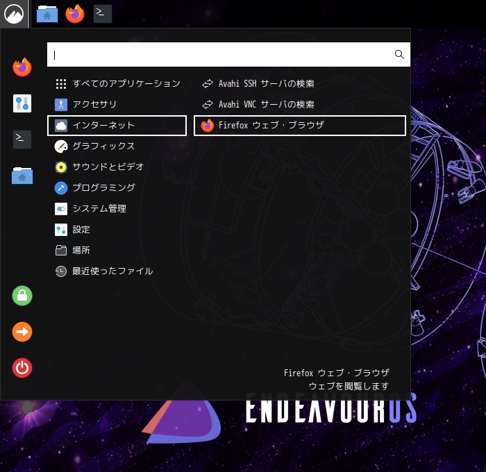Select the 最近使ったファイル category
The height and width of the screenshot is (472, 486).
pos(117,271)
